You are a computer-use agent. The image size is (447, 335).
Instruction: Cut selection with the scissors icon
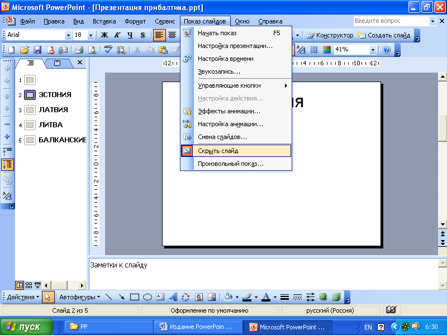point(137,50)
